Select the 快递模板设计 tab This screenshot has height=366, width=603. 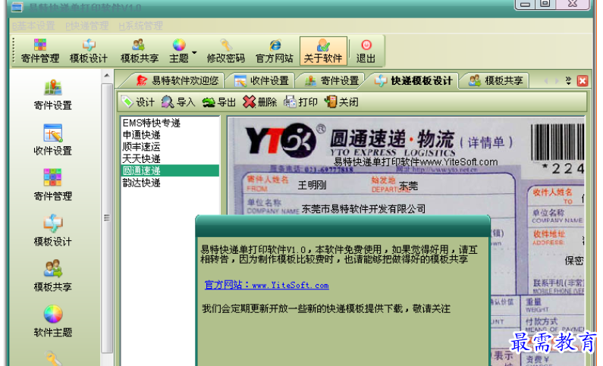[413, 80]
